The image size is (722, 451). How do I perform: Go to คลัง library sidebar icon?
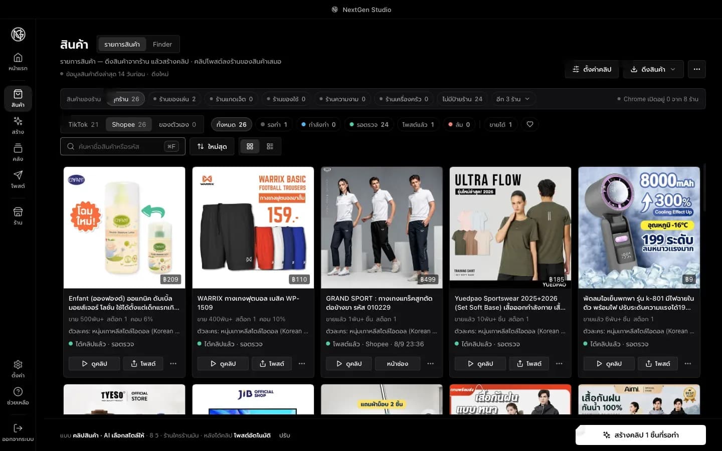(18, 153)
